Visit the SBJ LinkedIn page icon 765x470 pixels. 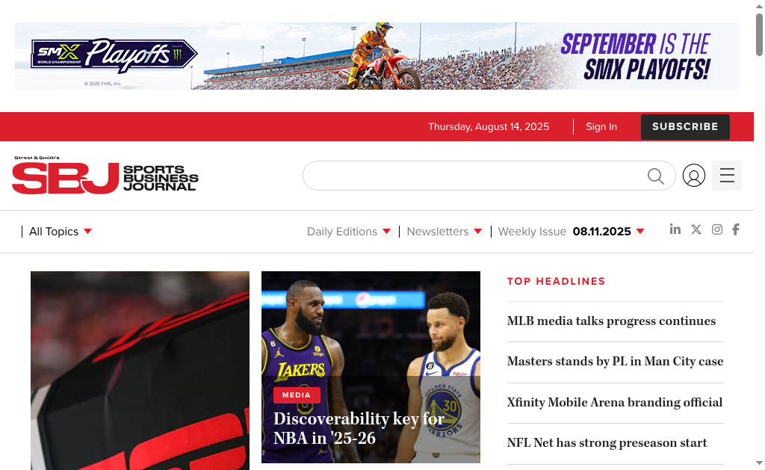coord(675,229)
